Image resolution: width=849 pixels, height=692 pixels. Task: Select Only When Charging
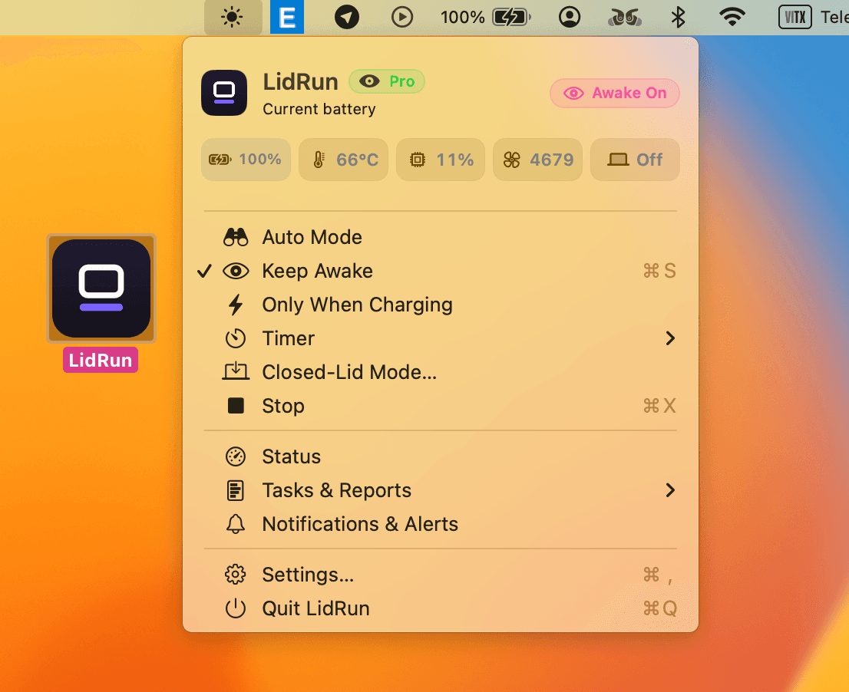tap(440, 305)
